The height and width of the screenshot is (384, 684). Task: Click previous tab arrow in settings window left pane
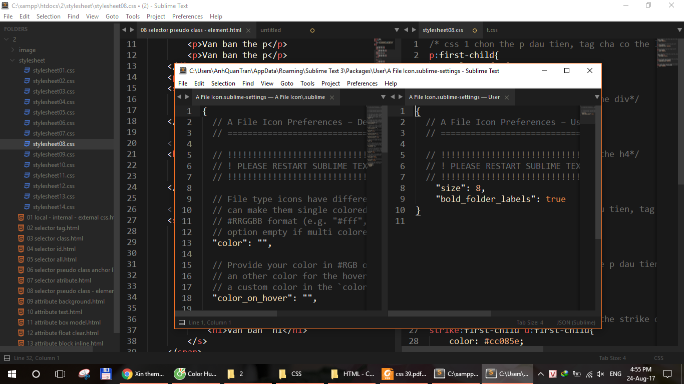pyautogui.click(x=179, y=97)
